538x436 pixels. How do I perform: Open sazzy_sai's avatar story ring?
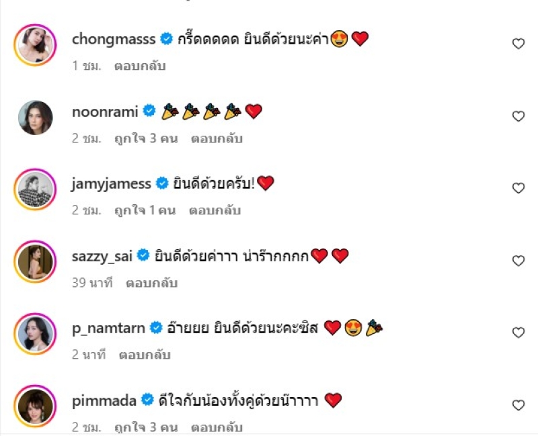[x=36, y=261]
